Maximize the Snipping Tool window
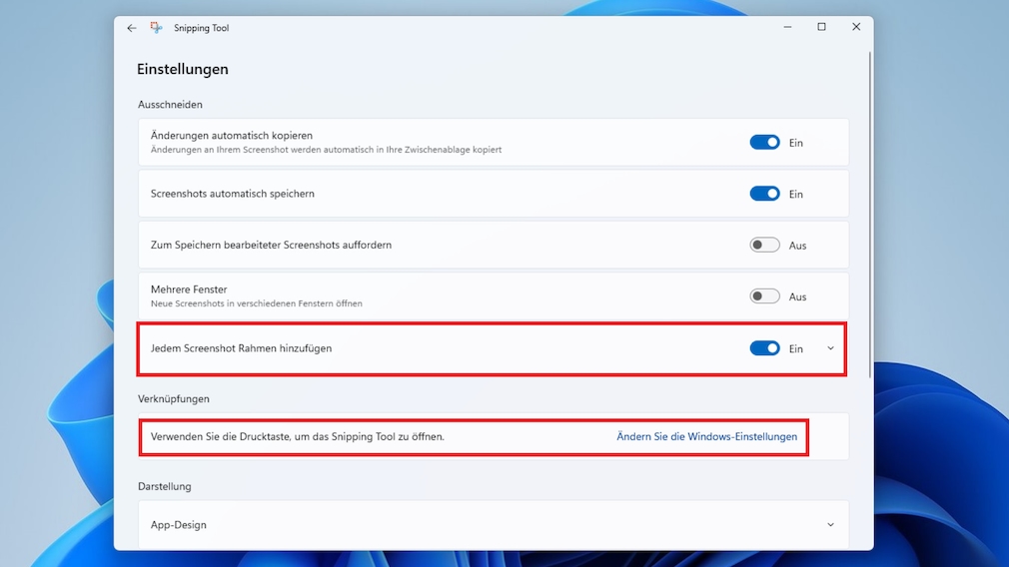Viewport: 1009px width, 567px height. [822, 27]
